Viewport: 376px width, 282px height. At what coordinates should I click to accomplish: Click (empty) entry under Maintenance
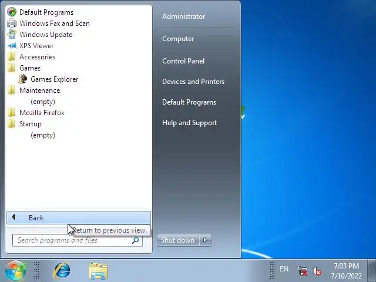(x=43, y=102)
